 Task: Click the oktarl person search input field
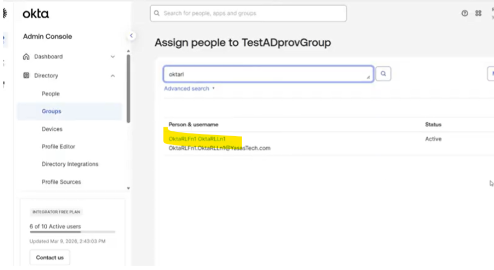(x=267, y=74)
